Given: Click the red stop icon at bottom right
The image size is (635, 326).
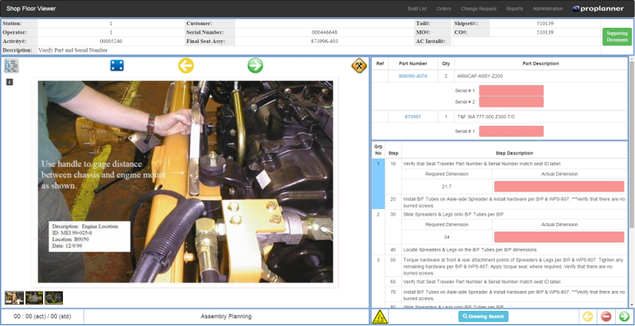Looking at the screenshot, I should (606, 316).
